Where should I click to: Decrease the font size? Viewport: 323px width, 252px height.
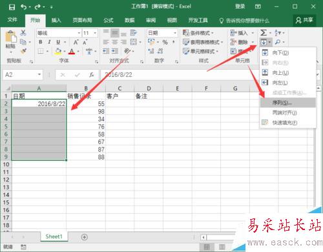[85, 42]
